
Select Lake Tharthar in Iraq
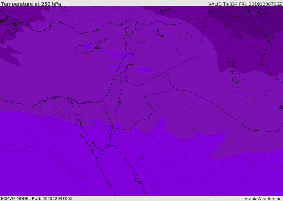tap(230, 62)
